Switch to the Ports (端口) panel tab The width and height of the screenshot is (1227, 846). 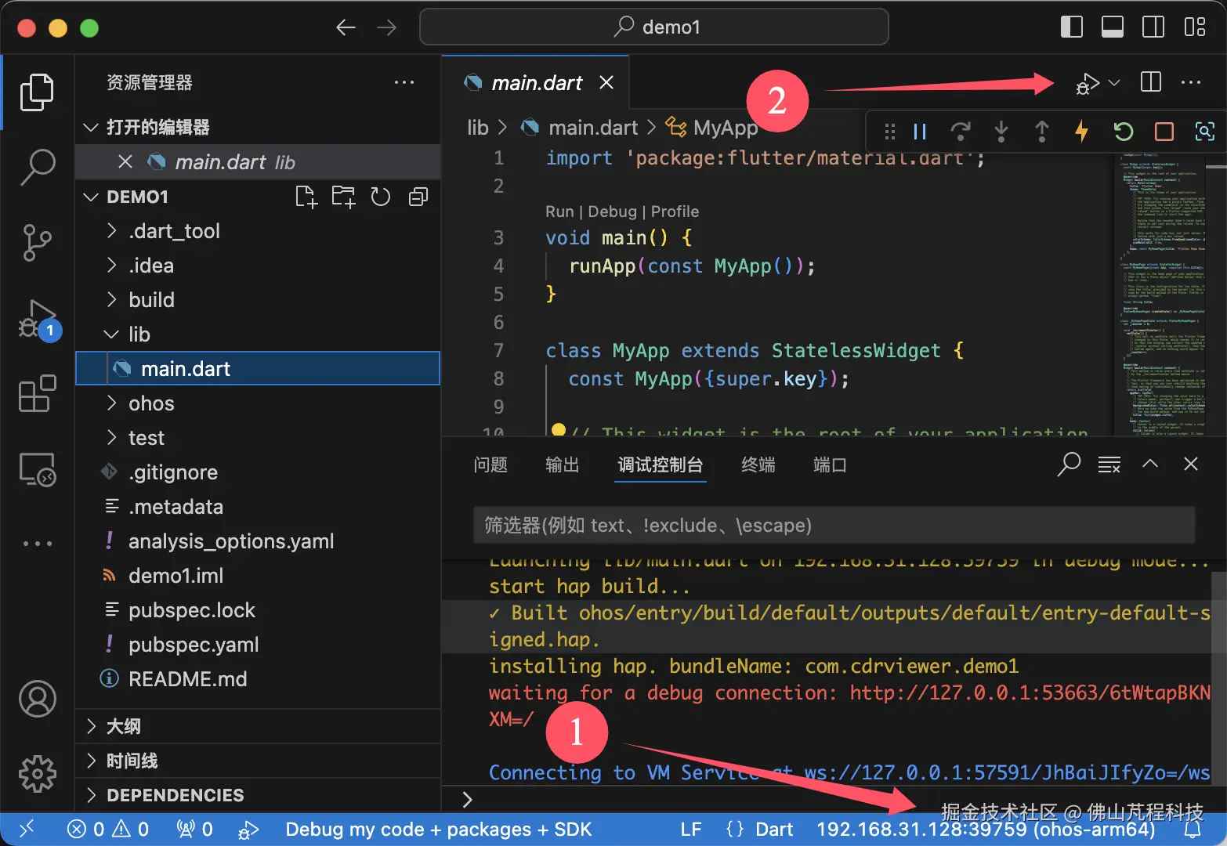coord(830,465)
